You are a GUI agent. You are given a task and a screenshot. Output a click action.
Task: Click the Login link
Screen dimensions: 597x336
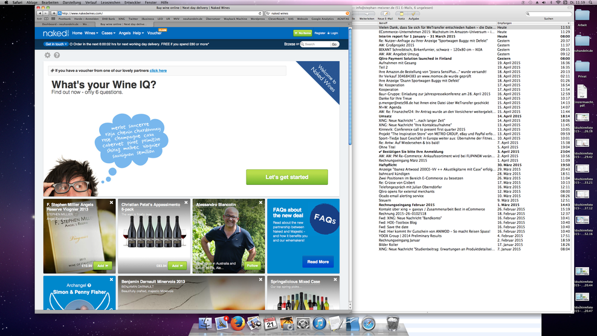tap(333, 33)
